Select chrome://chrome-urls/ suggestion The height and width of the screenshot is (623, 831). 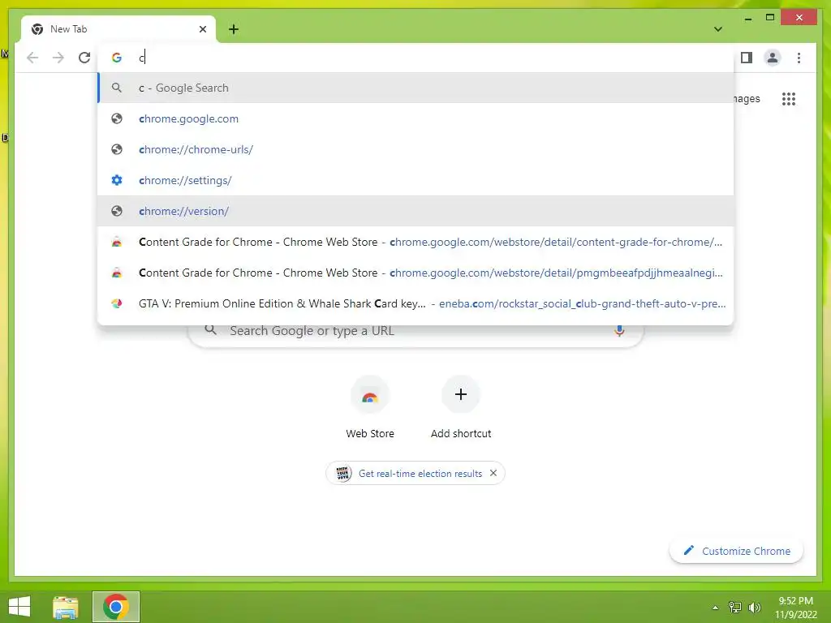(x=416, y=149)
